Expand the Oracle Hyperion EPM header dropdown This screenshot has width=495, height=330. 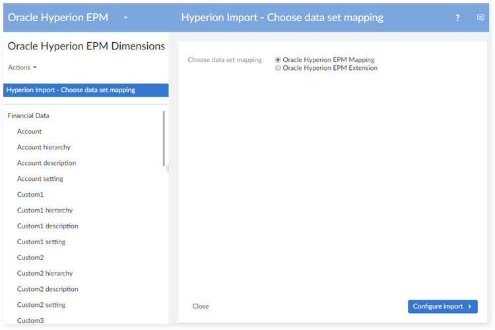click(x=125, y=18)
